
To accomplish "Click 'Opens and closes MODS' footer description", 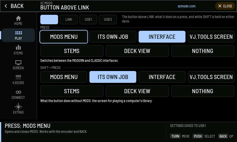I will point(46,132).
